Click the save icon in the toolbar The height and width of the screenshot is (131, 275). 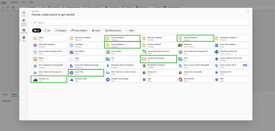coord(3,7)
